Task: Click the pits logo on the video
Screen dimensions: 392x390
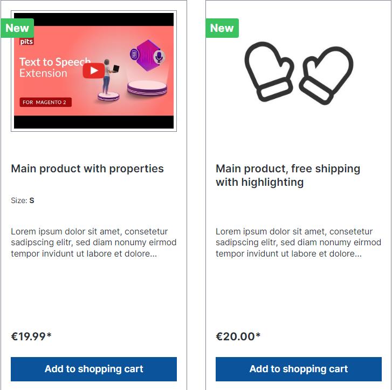Action: (x=26, y=42)
